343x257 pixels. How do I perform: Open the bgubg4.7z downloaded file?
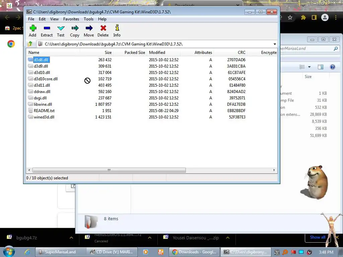(x=27, y=238)
